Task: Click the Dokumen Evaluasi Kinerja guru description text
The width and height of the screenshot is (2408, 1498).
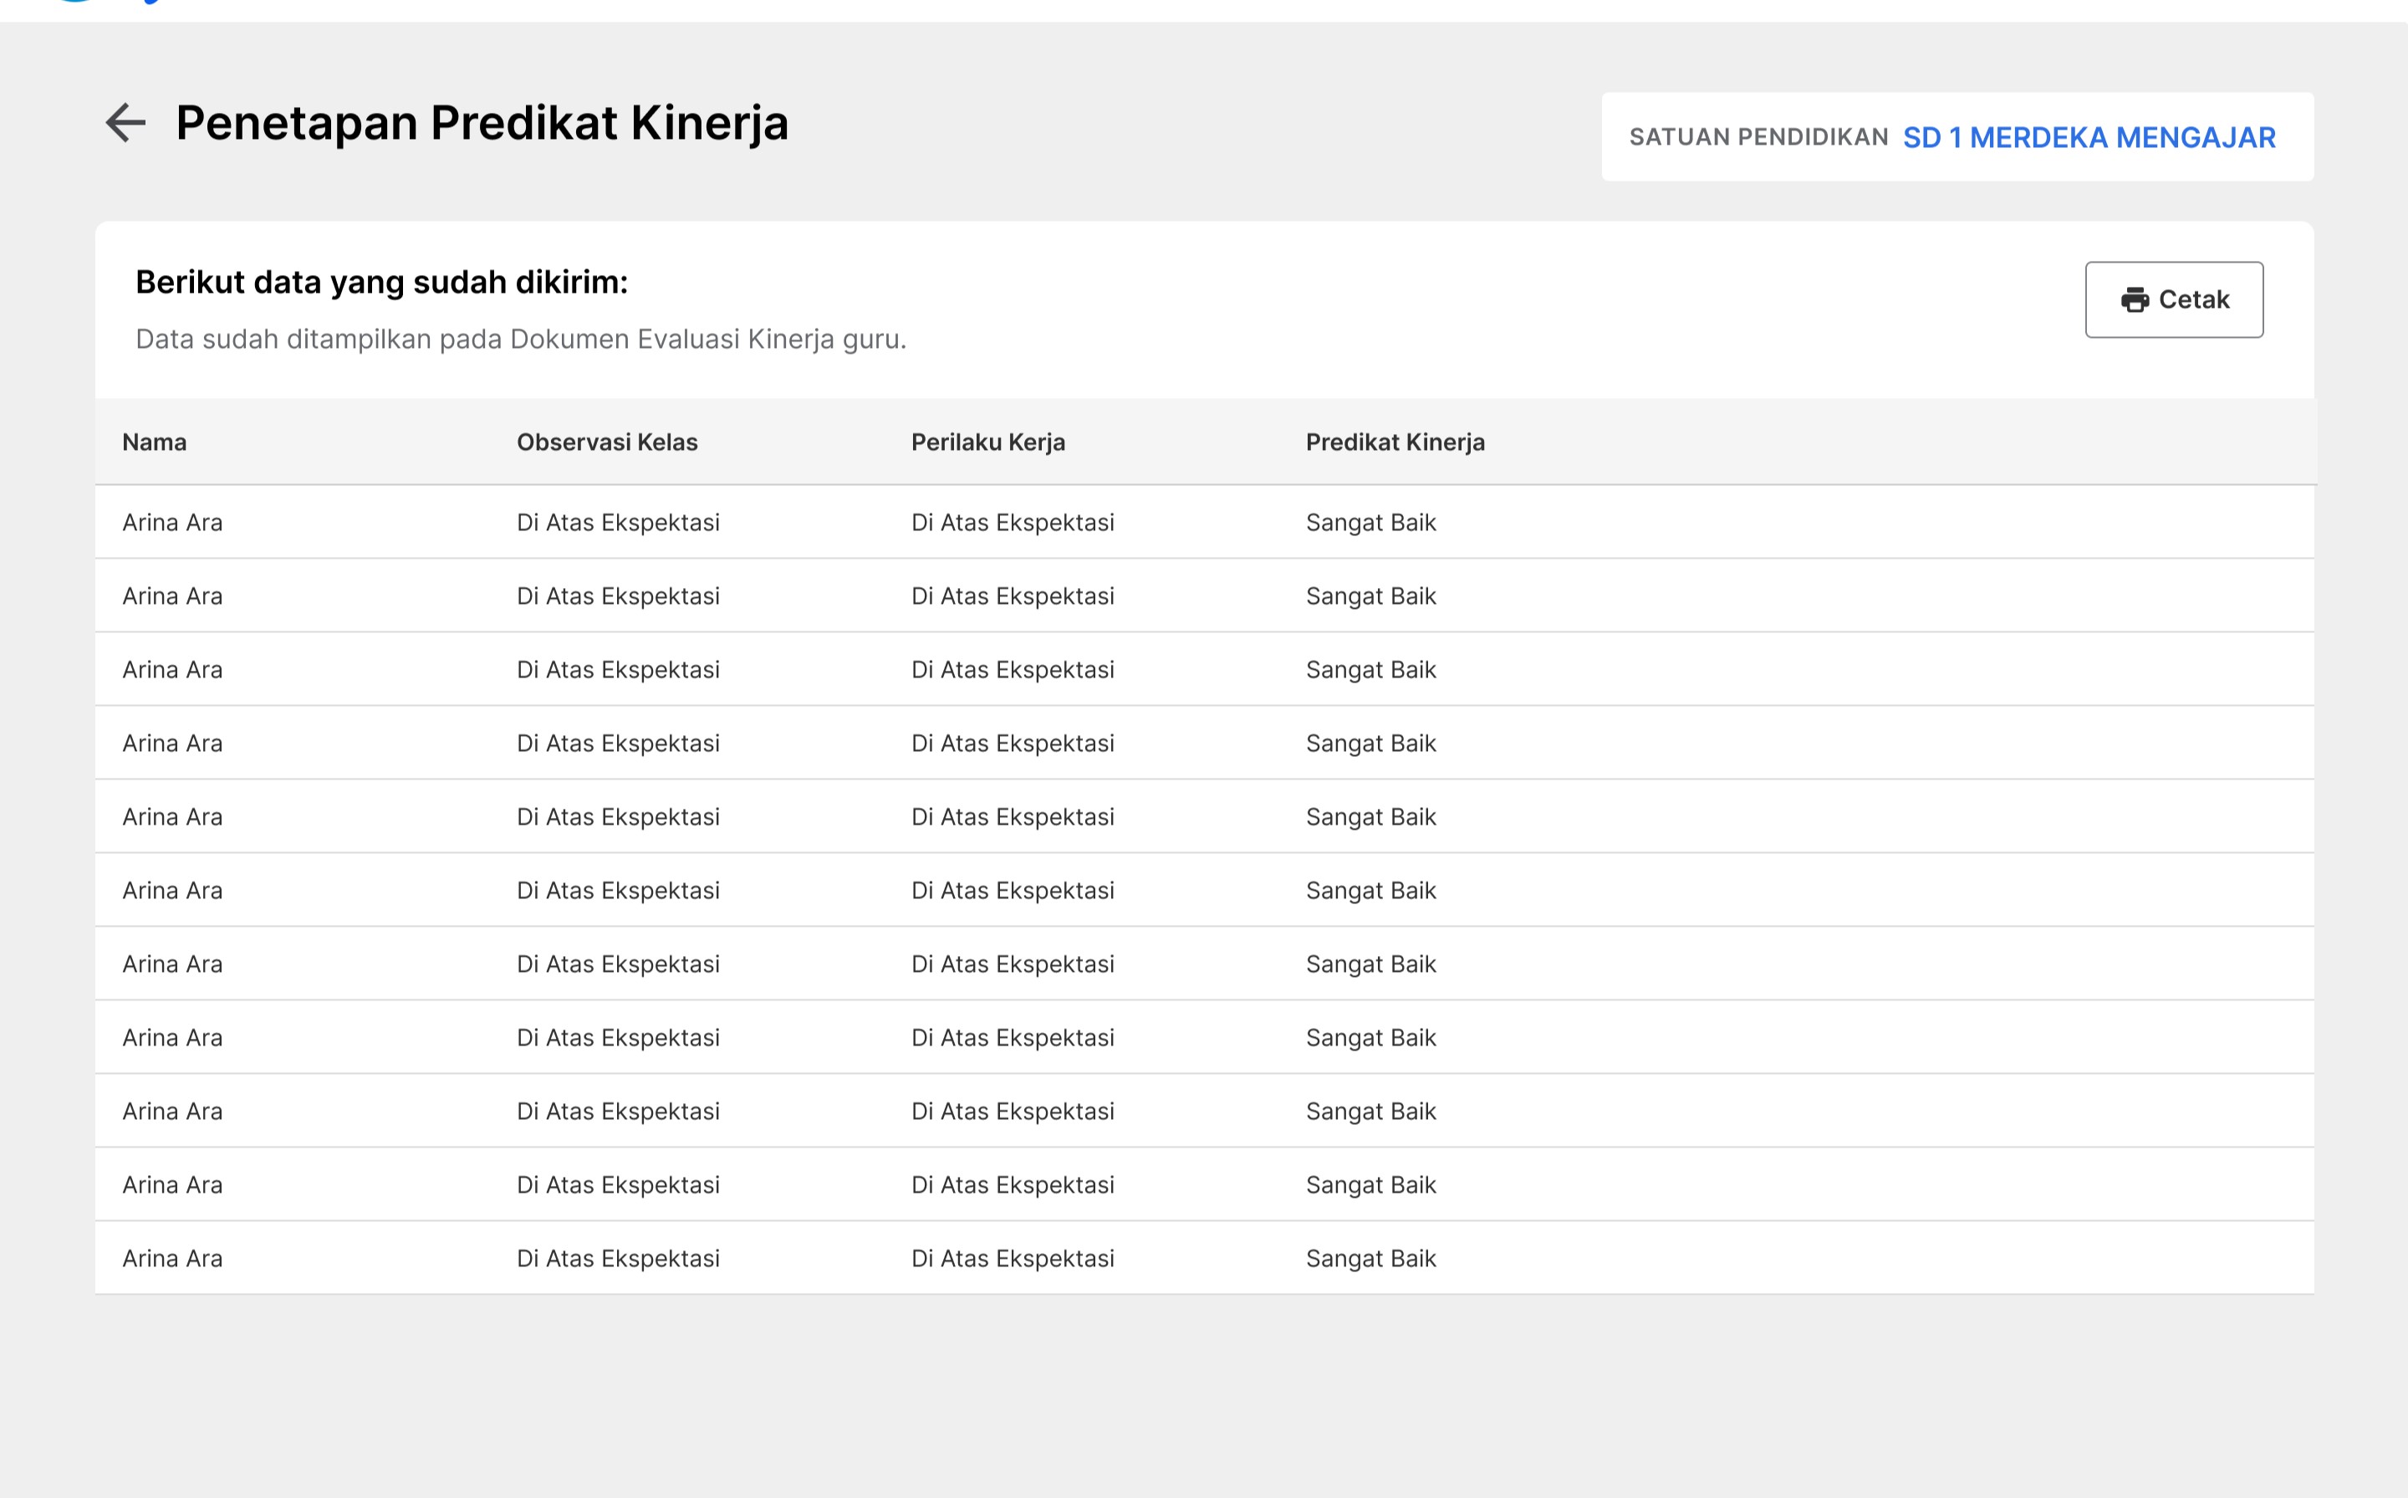Action: 521,340
